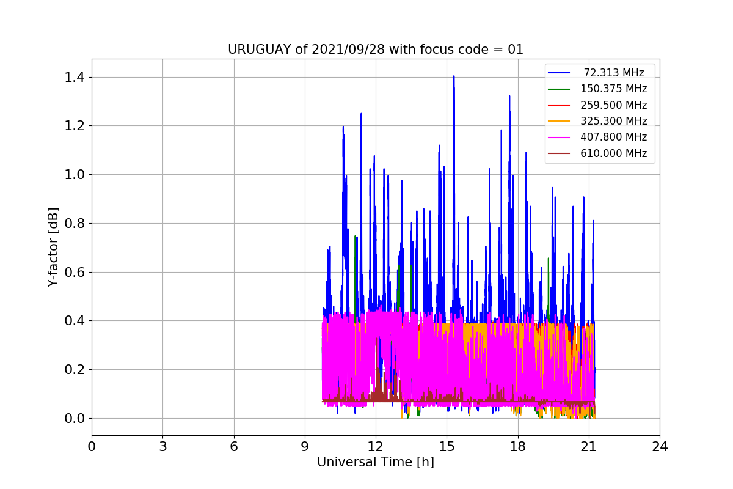Click the orange line swatch in legend
Screen dimensions: 733x489
[x=559, y=122]
